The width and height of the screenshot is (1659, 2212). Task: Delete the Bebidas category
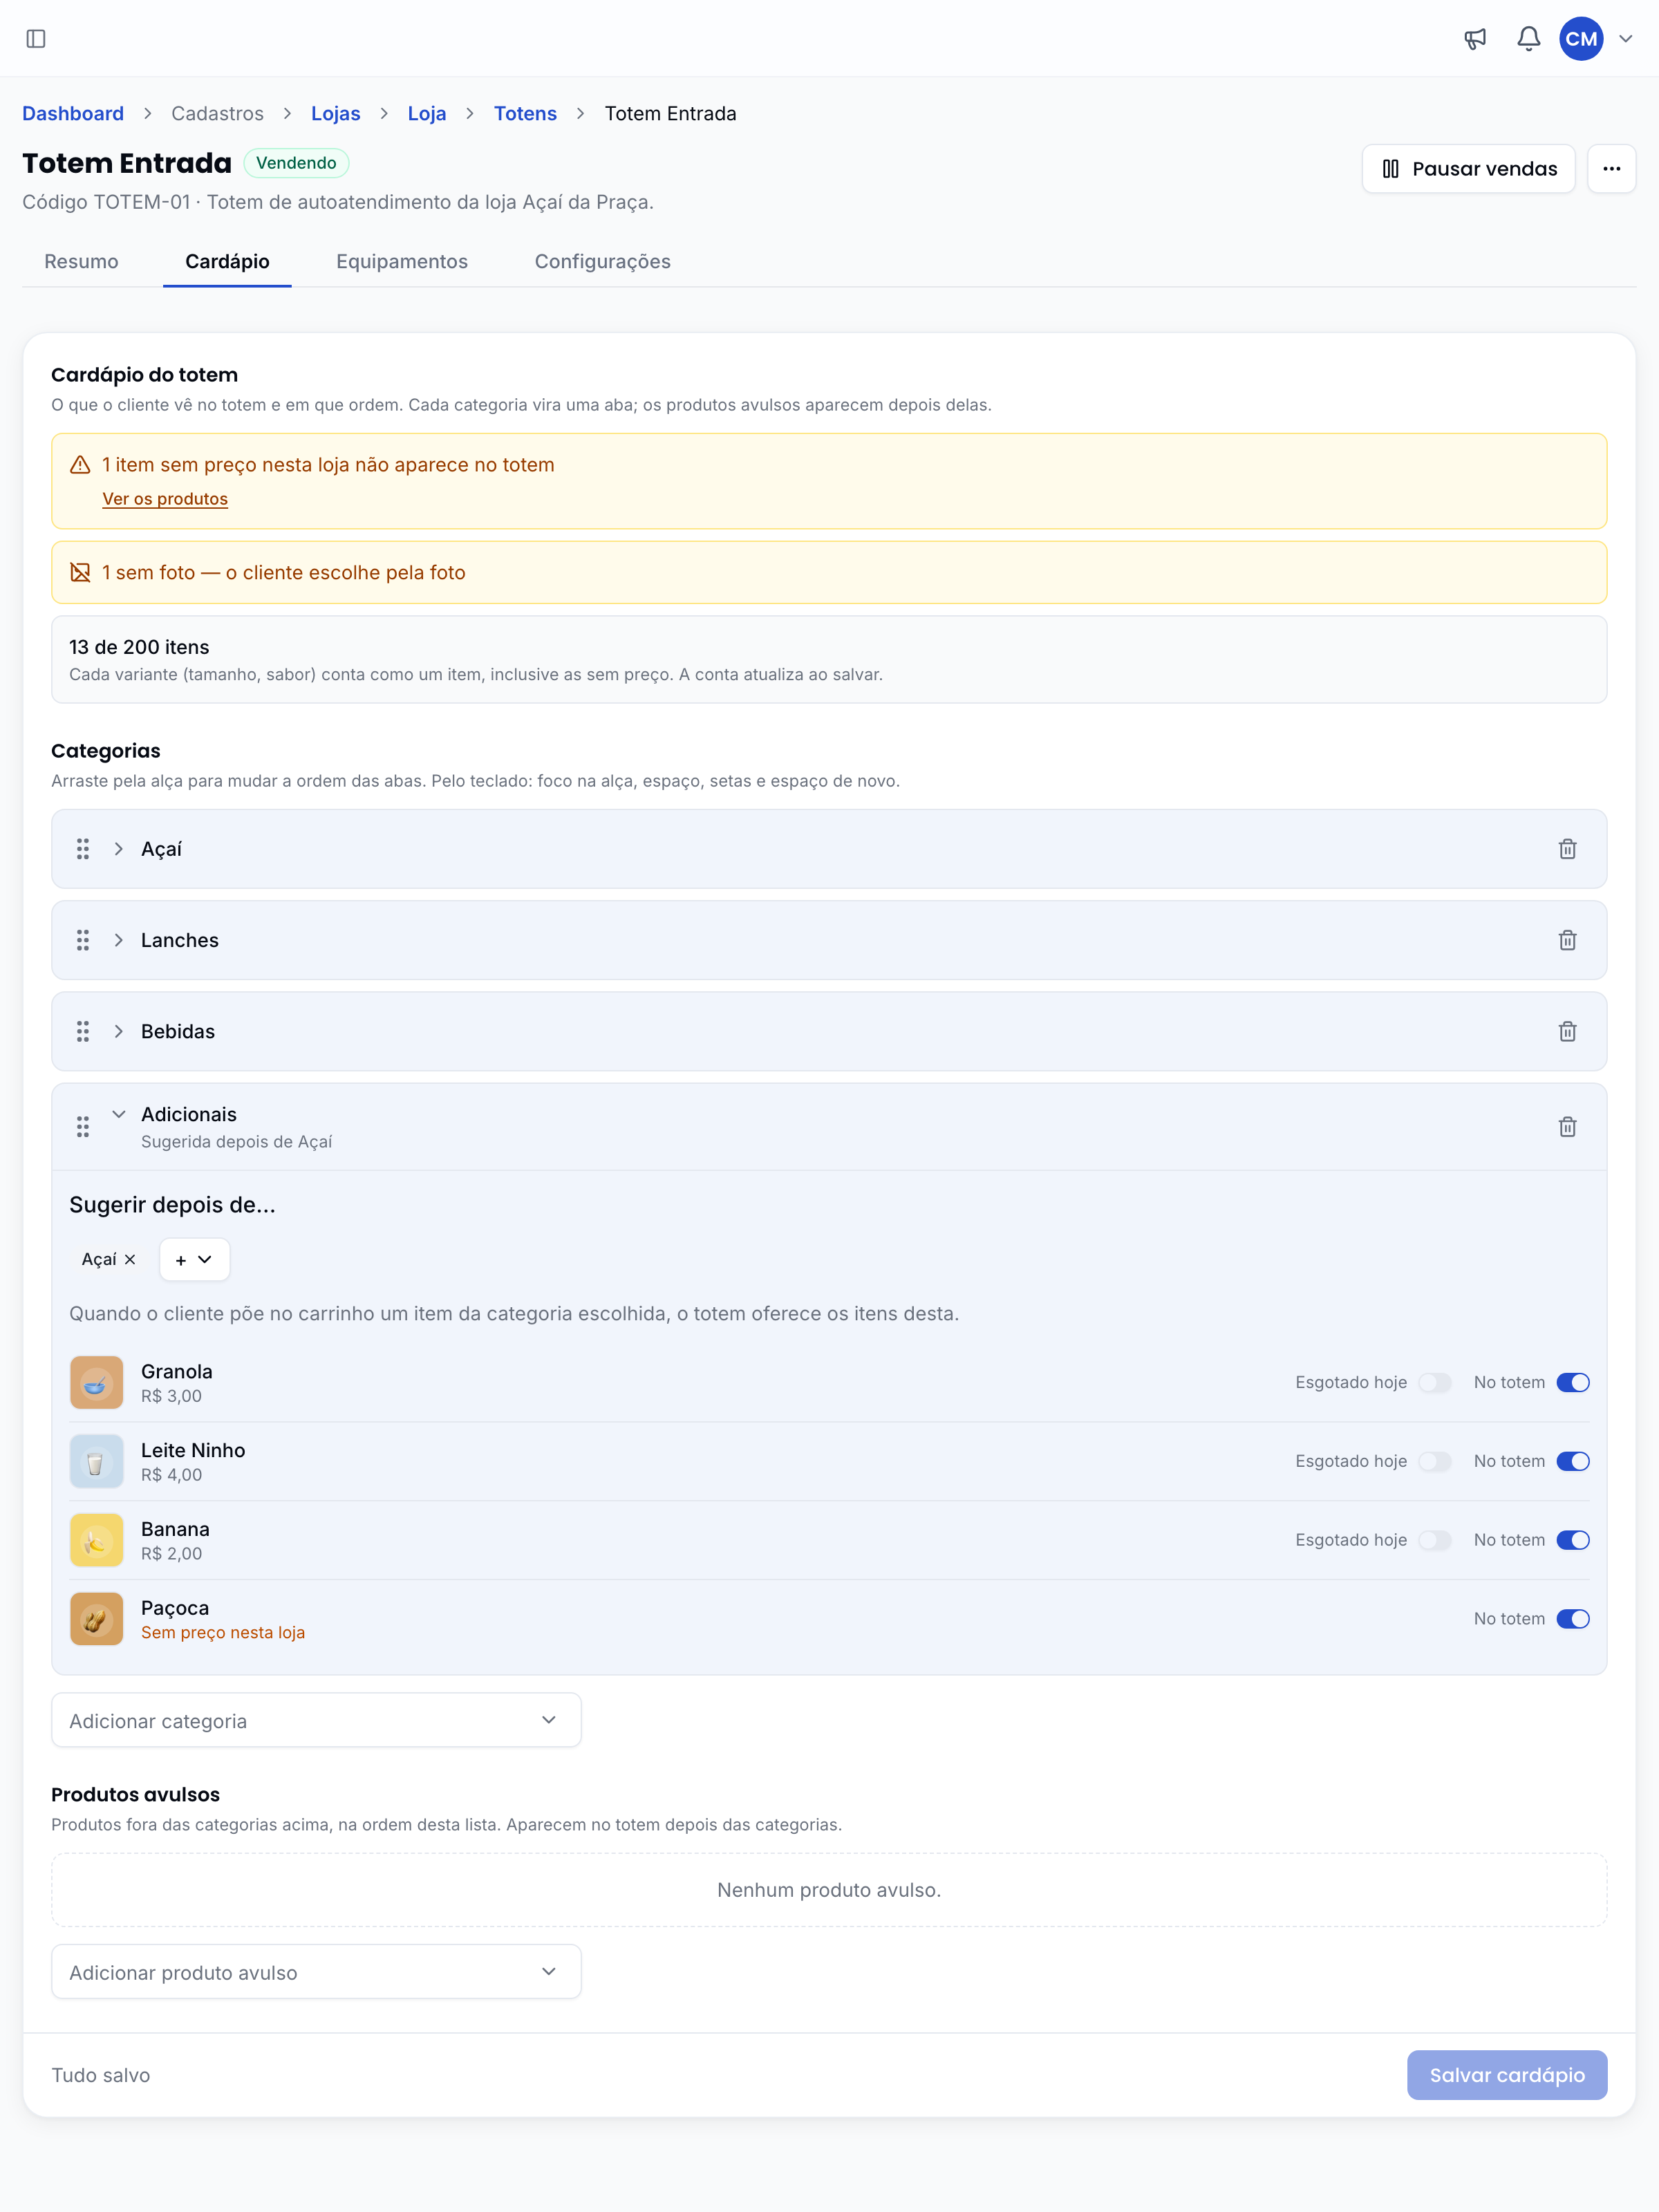(x=1567, y=1031)
